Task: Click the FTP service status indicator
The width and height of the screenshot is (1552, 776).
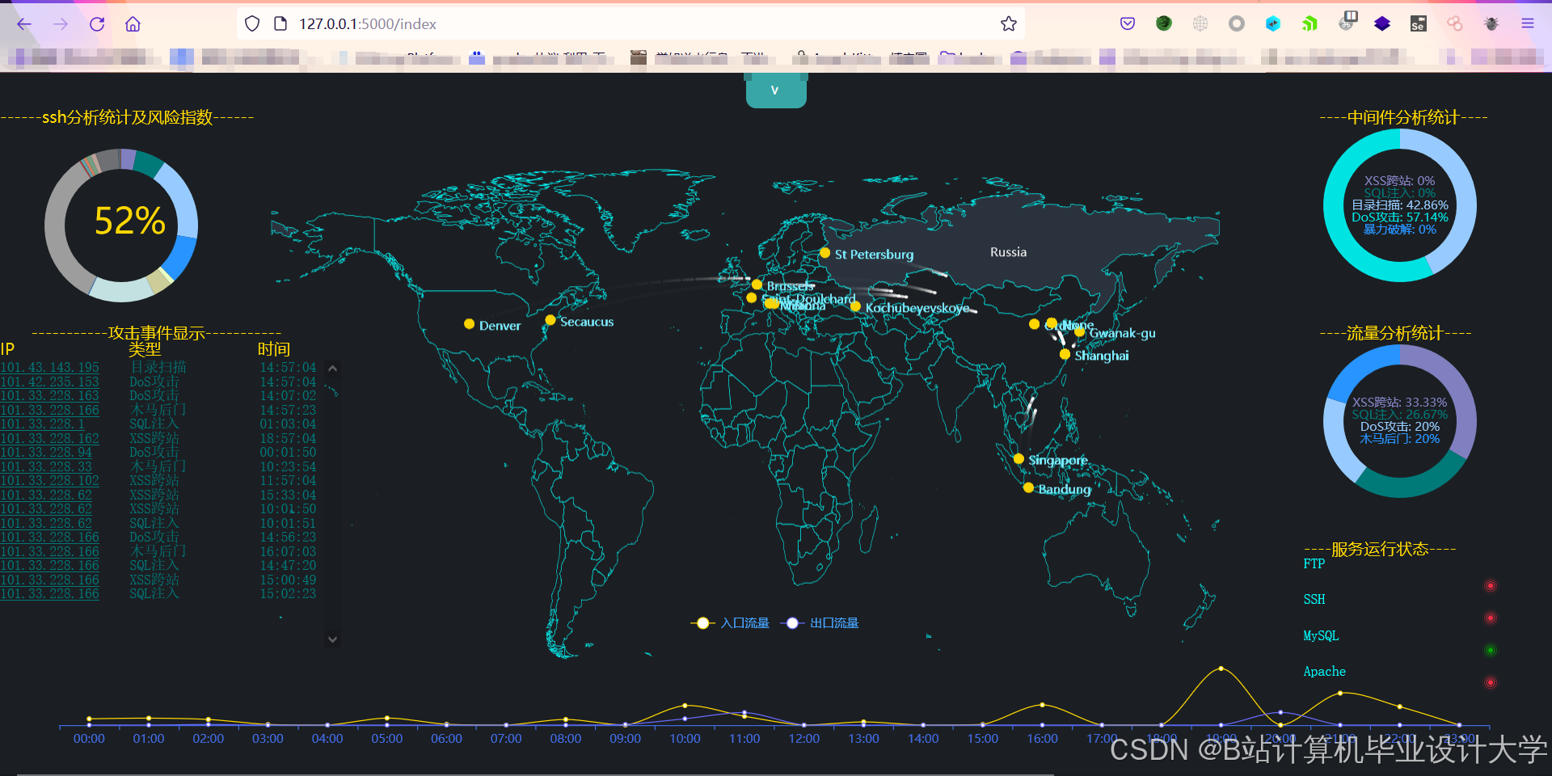Action: (1491, 586)
